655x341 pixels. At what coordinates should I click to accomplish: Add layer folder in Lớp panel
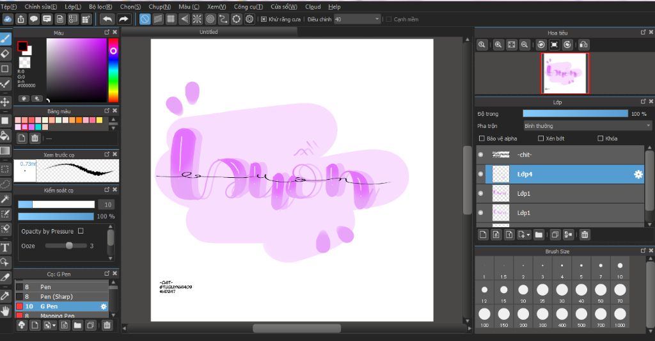(x=539, y=235)
